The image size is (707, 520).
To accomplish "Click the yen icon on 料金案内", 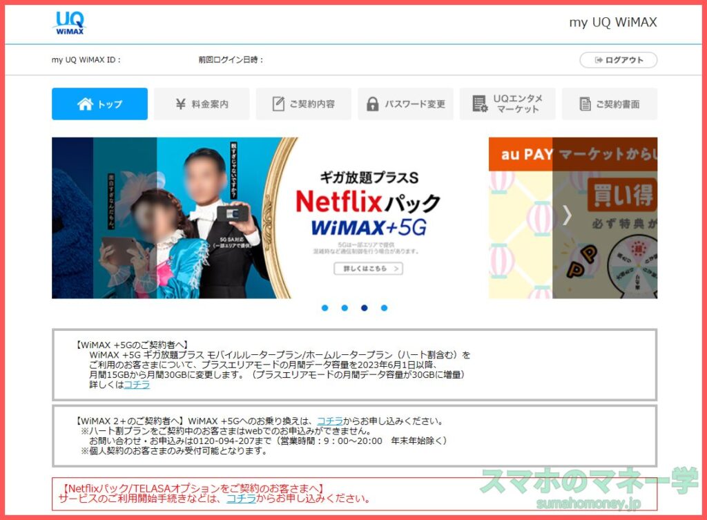I will pyautogui.click(x=180, y=104).
